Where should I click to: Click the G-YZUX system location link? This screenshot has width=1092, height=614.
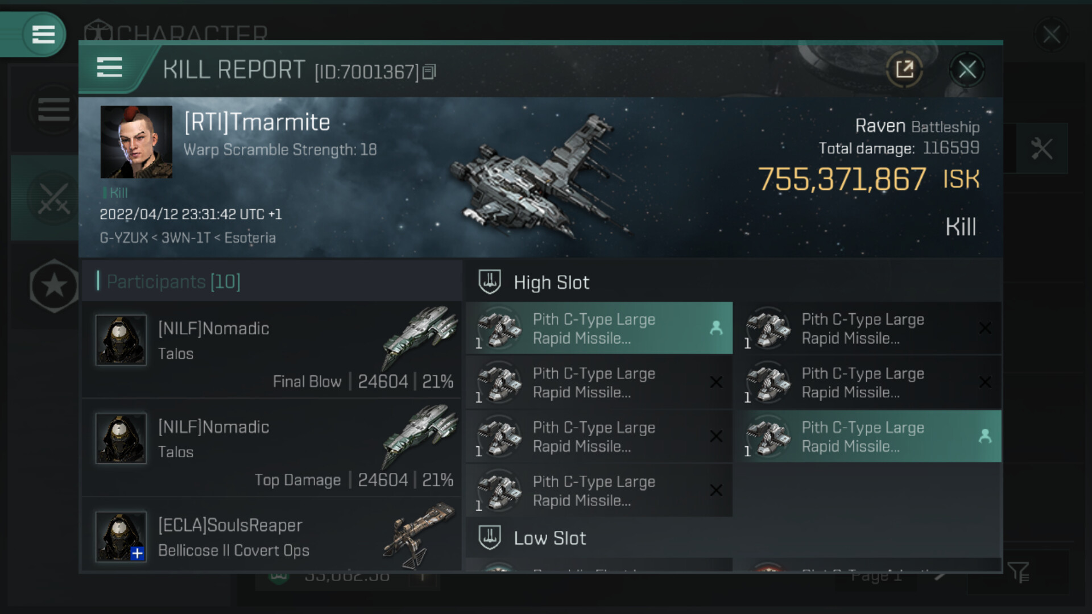tap(123, 238)
